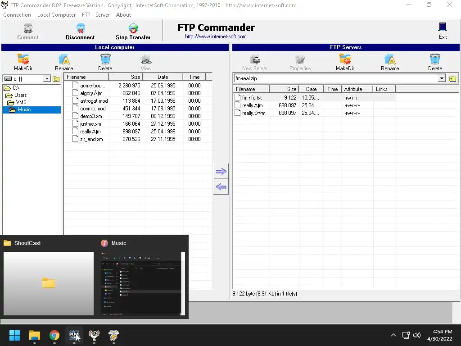Screen dimensions: 461x346
Task: Go up one folder on local computer
Action: (56, 79)
